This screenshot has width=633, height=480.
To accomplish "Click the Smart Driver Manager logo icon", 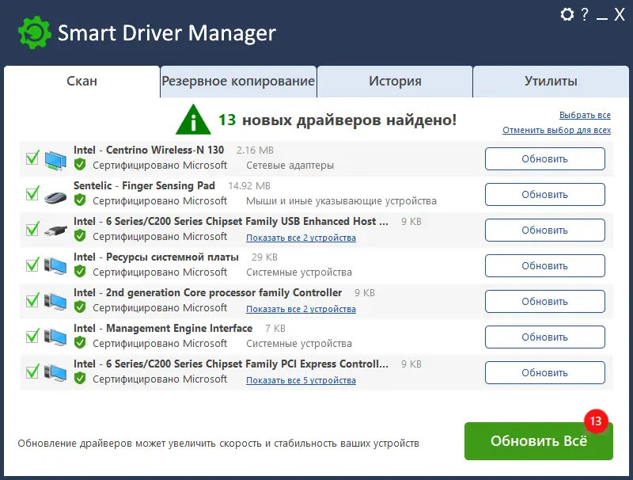I will pos(35,33).
